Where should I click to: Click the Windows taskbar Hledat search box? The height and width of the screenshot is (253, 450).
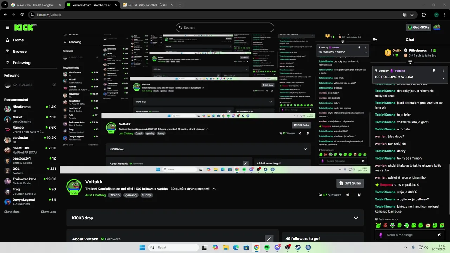[173, 247]
